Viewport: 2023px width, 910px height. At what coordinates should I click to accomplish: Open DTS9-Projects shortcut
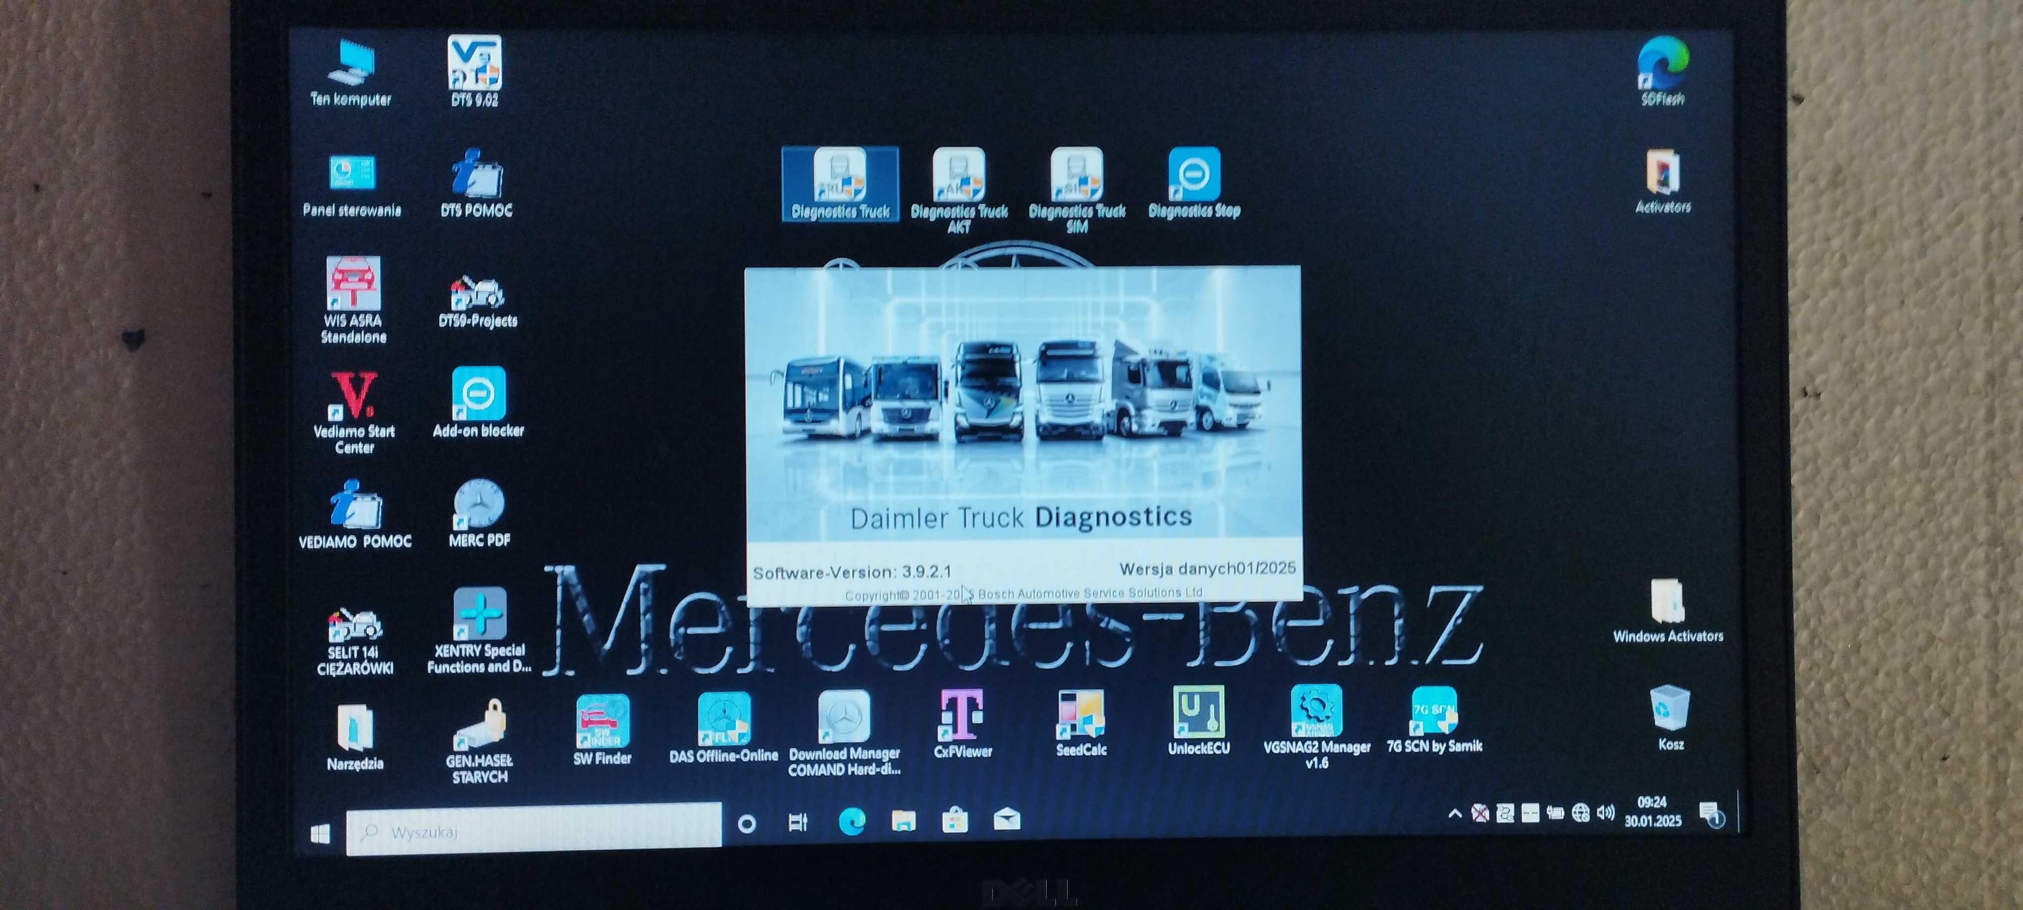coord(477,301)
